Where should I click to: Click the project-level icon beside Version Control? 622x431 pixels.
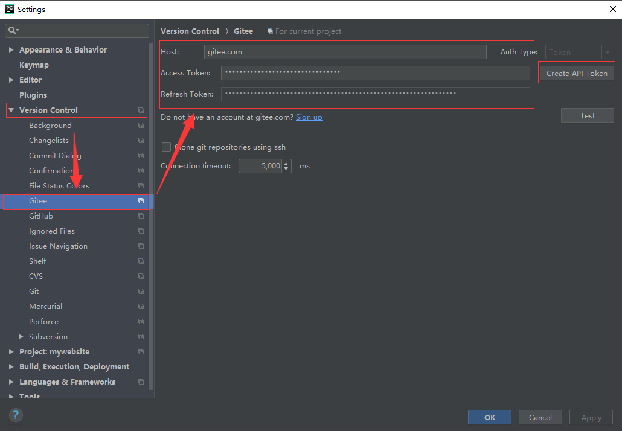click(141, 110)
